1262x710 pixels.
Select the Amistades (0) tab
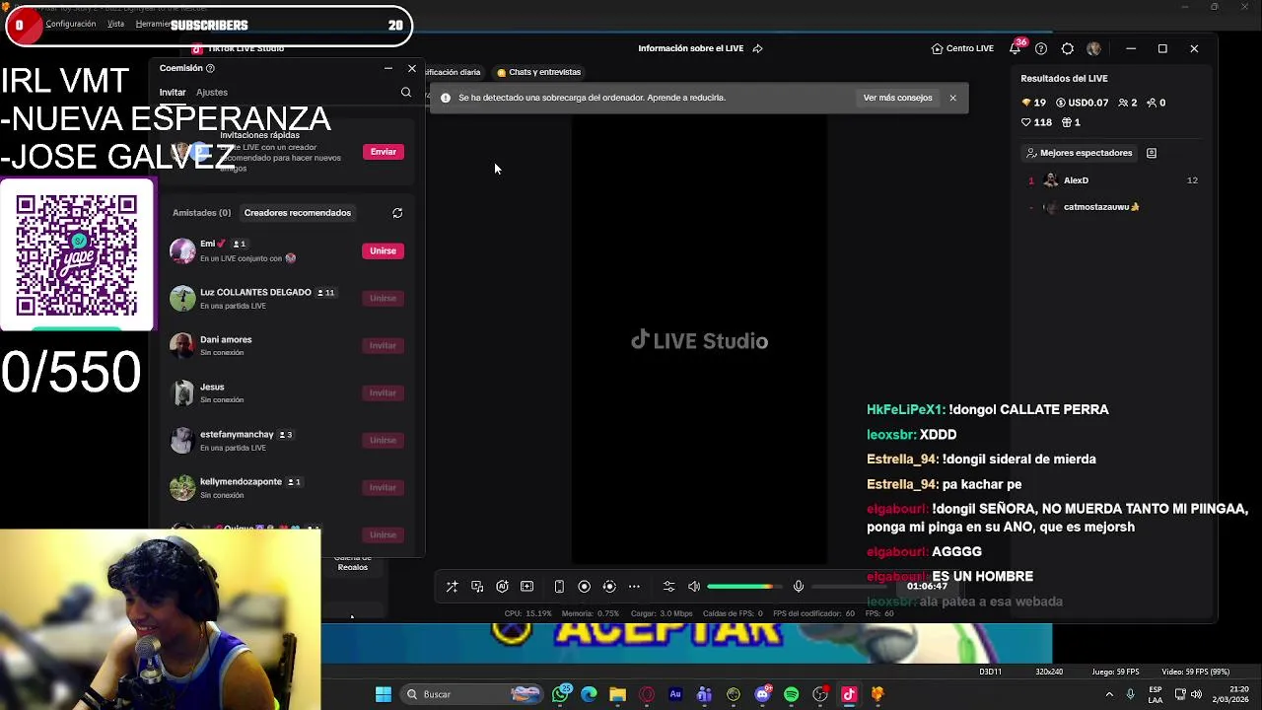pos(201,213)
